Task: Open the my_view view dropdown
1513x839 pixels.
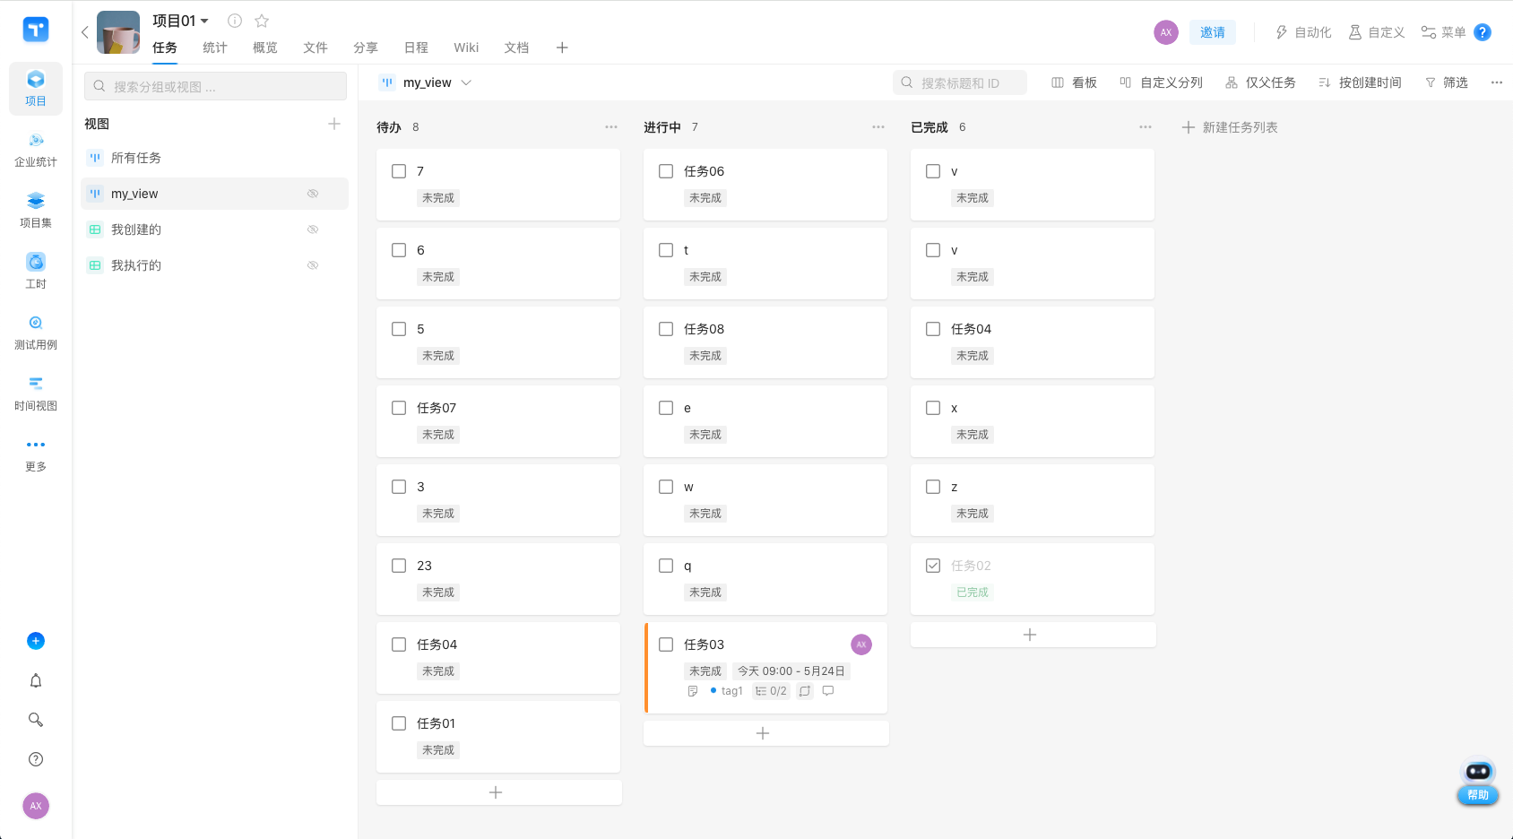Action: 427,82
